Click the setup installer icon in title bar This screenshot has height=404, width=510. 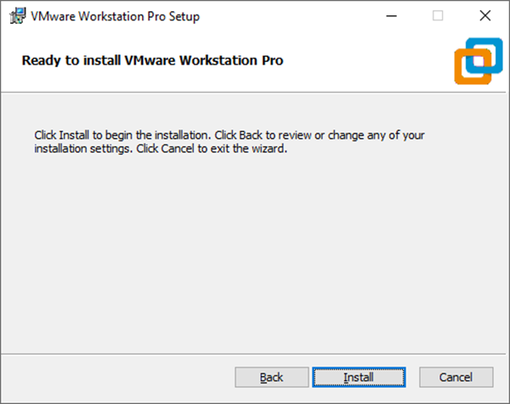[x=15, y=15]
